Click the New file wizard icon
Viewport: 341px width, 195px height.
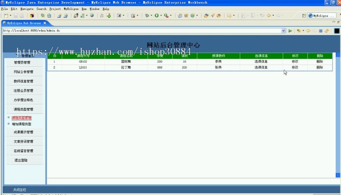(6, 15)
